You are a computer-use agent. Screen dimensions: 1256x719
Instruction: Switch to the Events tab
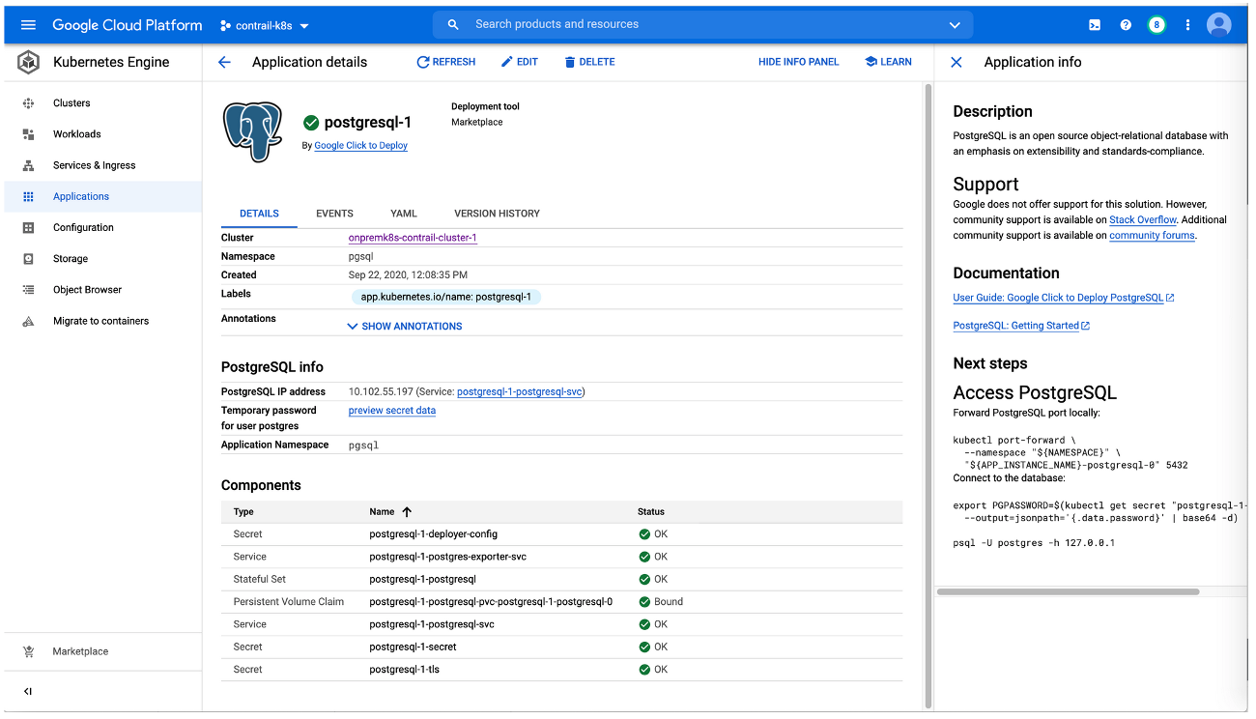pos(334,214)
